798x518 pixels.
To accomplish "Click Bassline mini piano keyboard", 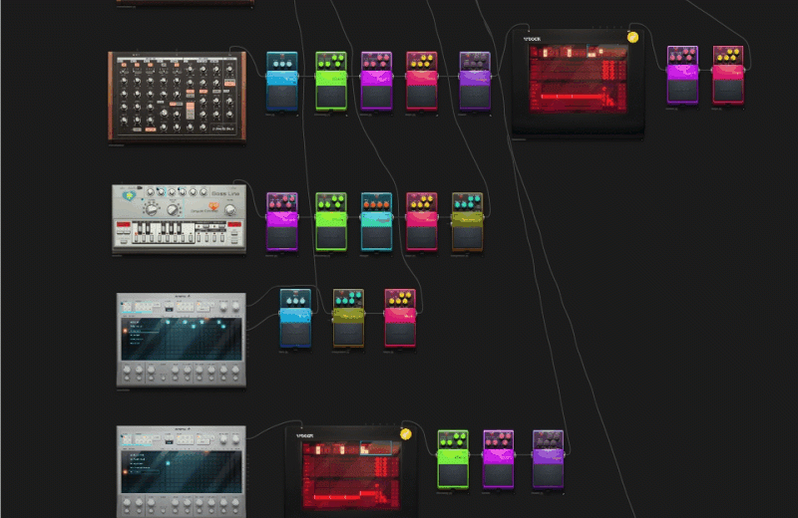I will tap(164, 233).
